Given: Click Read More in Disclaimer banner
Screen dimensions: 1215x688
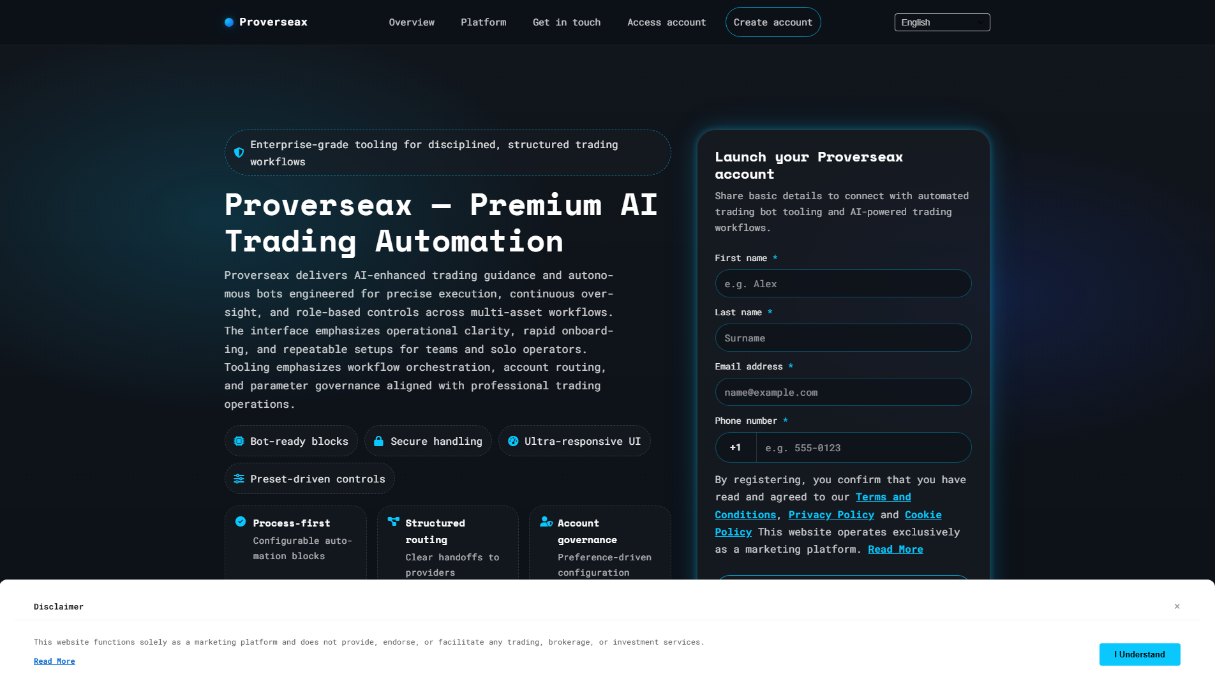Looking at the screenshot, I should point(54,661).
